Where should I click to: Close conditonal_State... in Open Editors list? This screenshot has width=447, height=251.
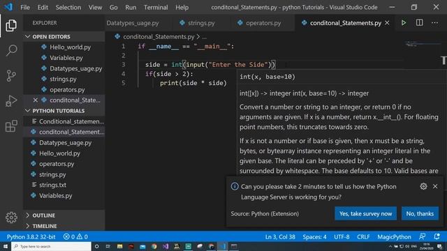click(36, 100)
